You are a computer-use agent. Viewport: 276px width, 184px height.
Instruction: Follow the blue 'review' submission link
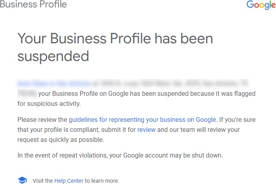pos(146,129)
